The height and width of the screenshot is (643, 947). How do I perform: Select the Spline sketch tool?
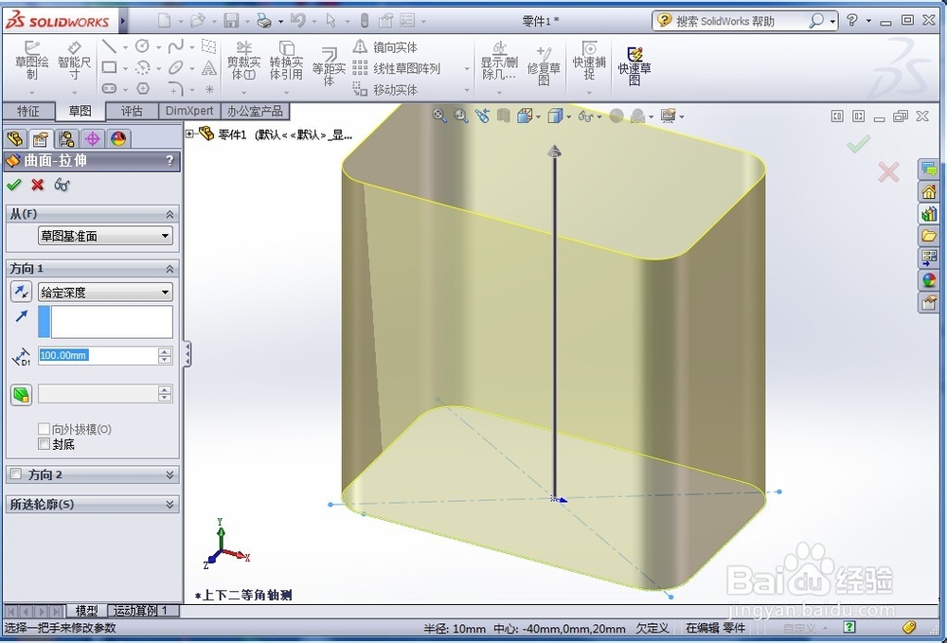[176, 46]
